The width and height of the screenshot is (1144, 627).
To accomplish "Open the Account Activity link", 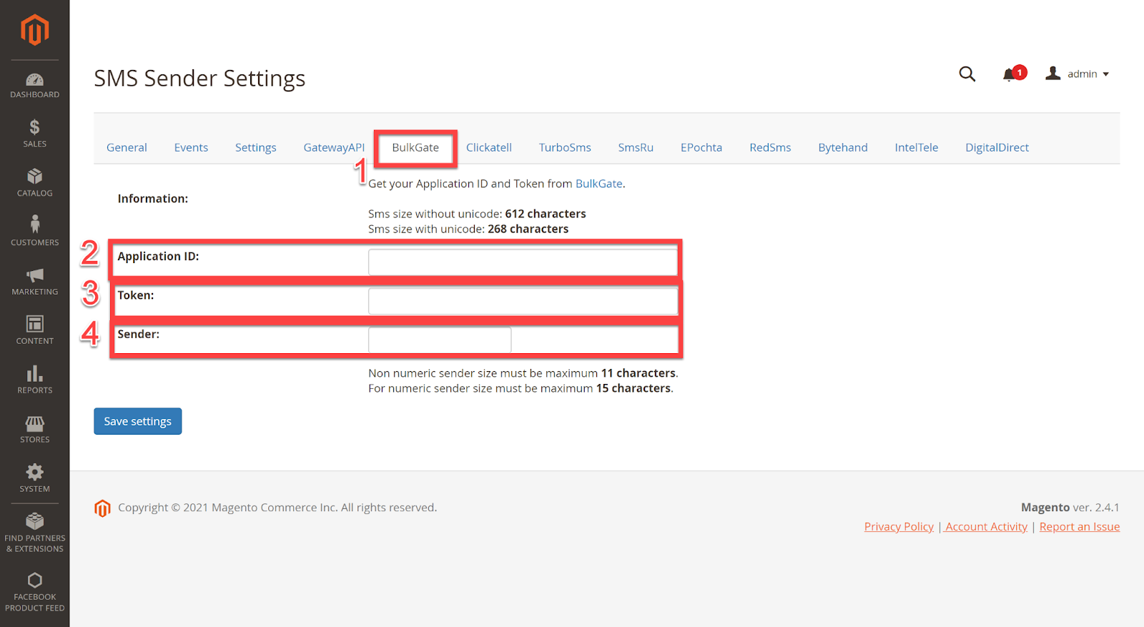I will coord(986,527).
